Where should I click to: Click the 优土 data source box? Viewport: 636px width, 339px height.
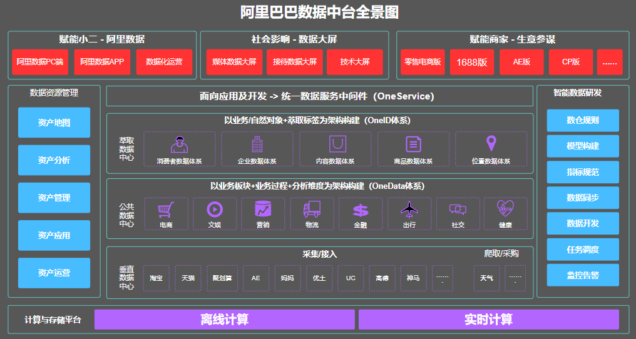click(x=319, y=278)
